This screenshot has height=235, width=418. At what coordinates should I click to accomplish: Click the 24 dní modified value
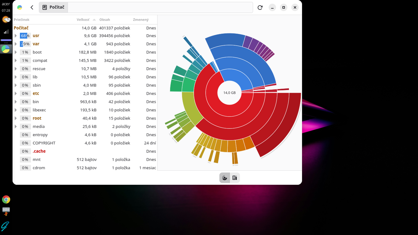[x=150, y=143]
